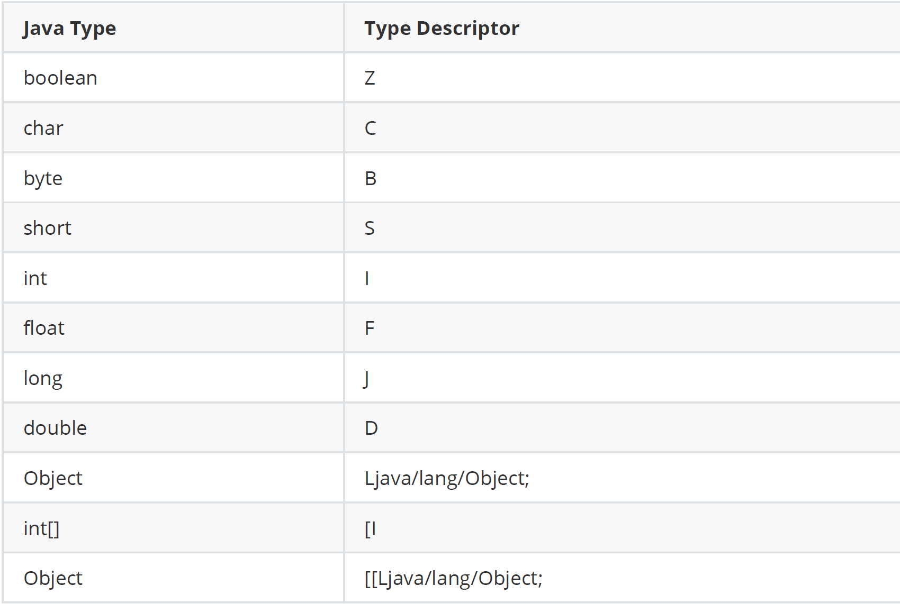Click the 'Java Type' column header
The height and width of the screenshot is (604, 900).
[69, 29]
